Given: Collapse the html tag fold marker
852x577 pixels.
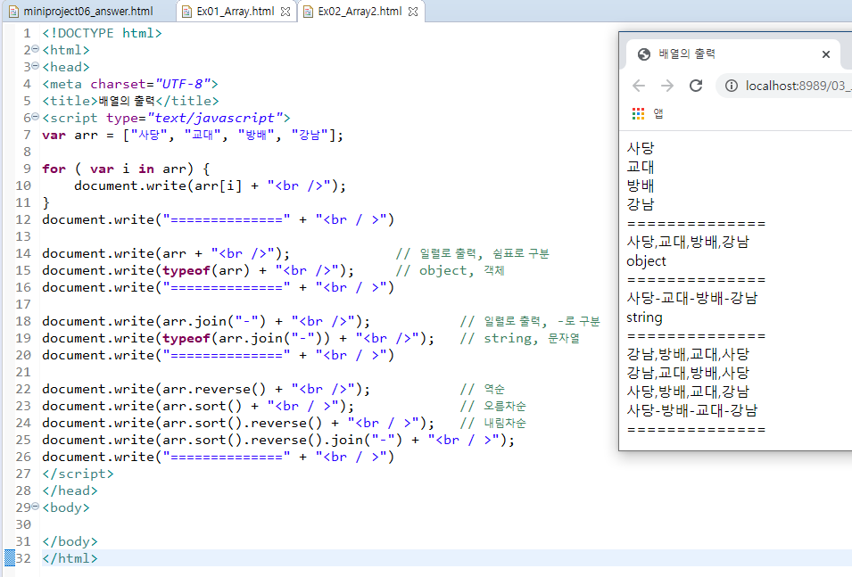Looking at the screenshot, I should (x=36, y=49).
